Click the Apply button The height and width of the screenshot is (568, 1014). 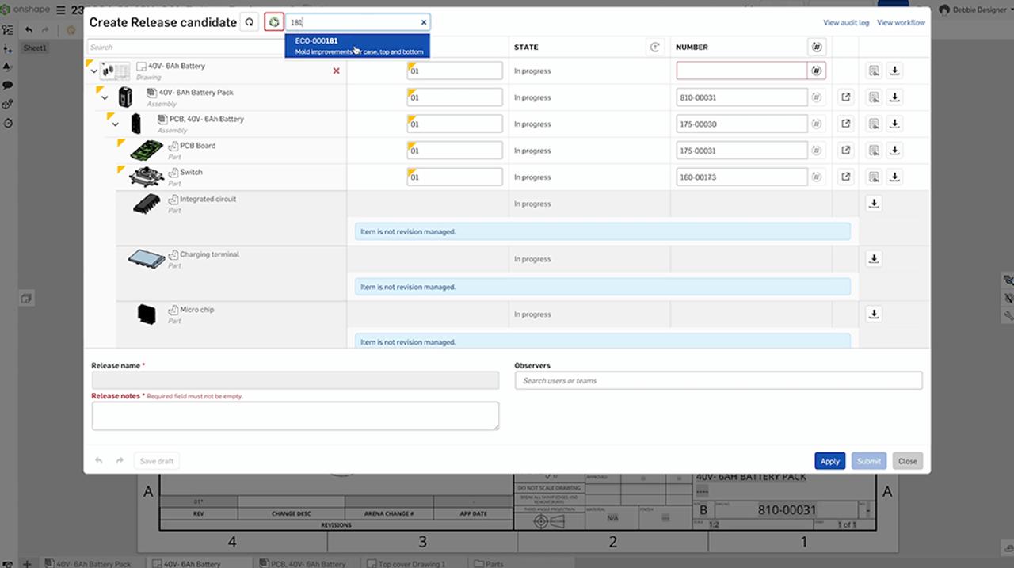[x=829, y=460]
